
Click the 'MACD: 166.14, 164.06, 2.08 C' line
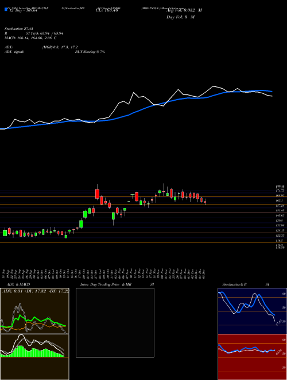(x=30, y=38)
